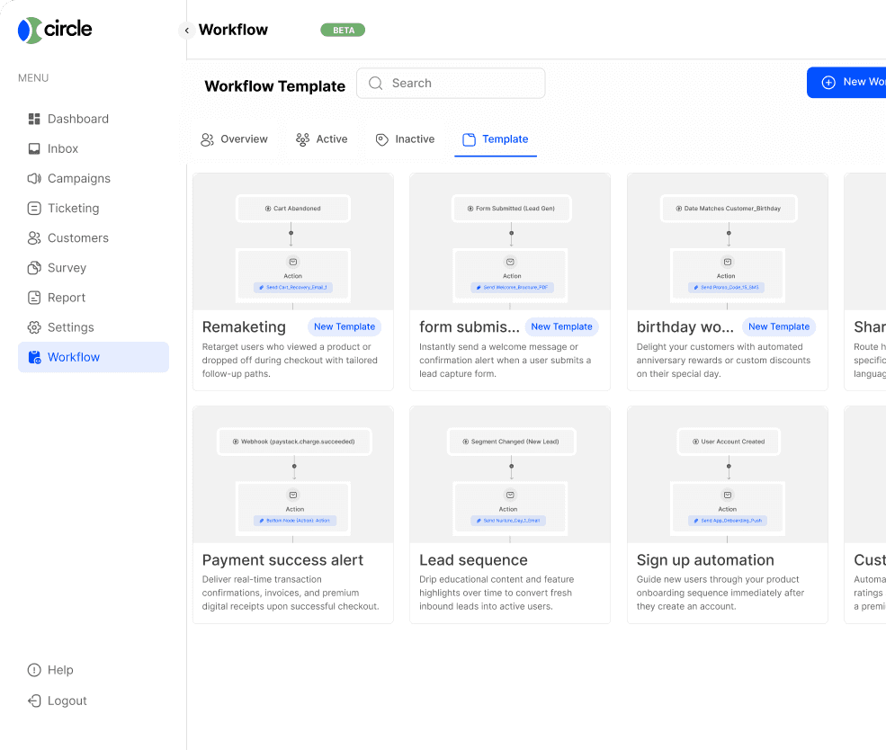The height and width of the screenshot is (750, 886).
Task: Click the 'birthday wo...' card title
Action: coord(685,327)
